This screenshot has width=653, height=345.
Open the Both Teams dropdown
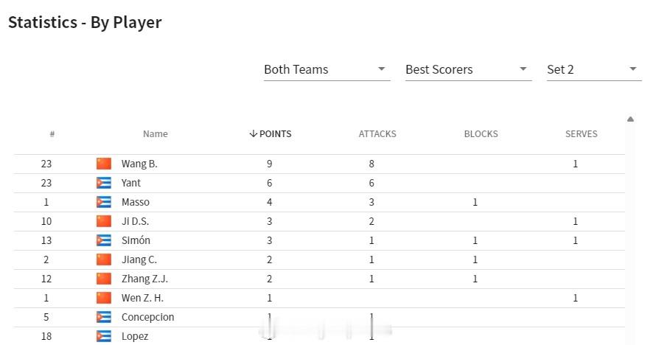point(327,69)
